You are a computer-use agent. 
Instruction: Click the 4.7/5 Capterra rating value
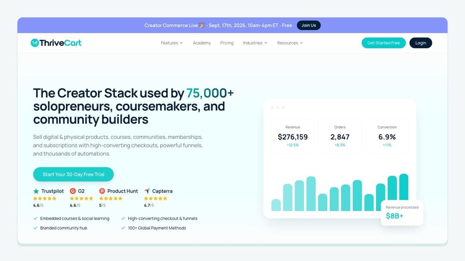149,205
